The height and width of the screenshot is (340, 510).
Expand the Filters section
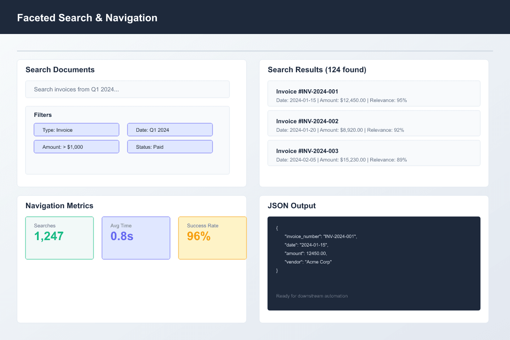click(43, 115)
